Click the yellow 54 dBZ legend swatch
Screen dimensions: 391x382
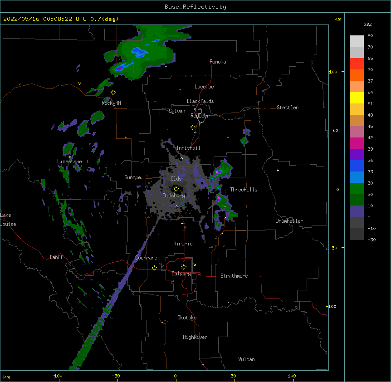[357, 98]
